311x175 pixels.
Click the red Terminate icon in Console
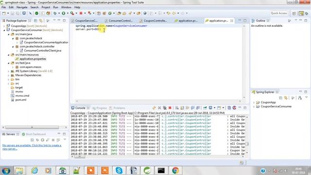click(170, 108)
